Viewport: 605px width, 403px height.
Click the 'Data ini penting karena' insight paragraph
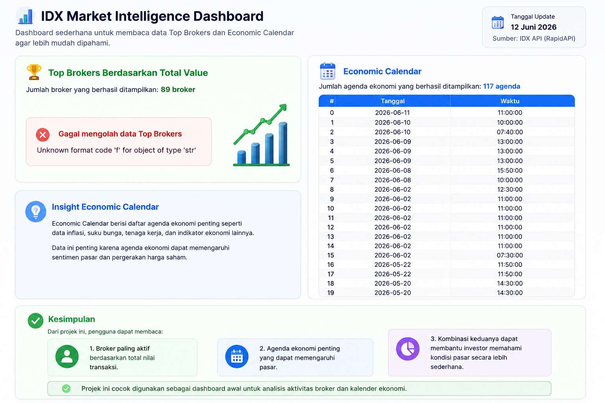click(141, 253)
